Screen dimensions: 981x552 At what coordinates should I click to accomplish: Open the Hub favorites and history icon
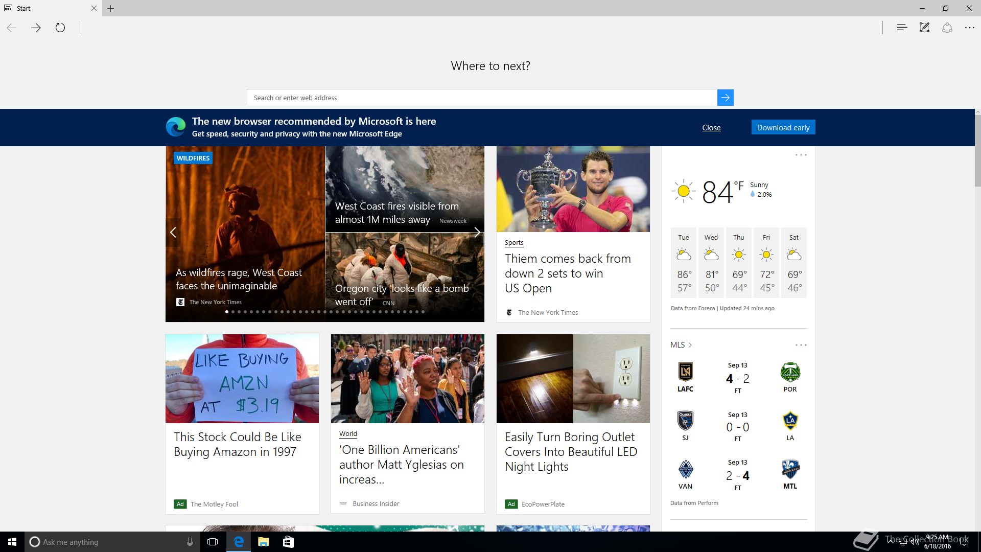click(902, 28)
